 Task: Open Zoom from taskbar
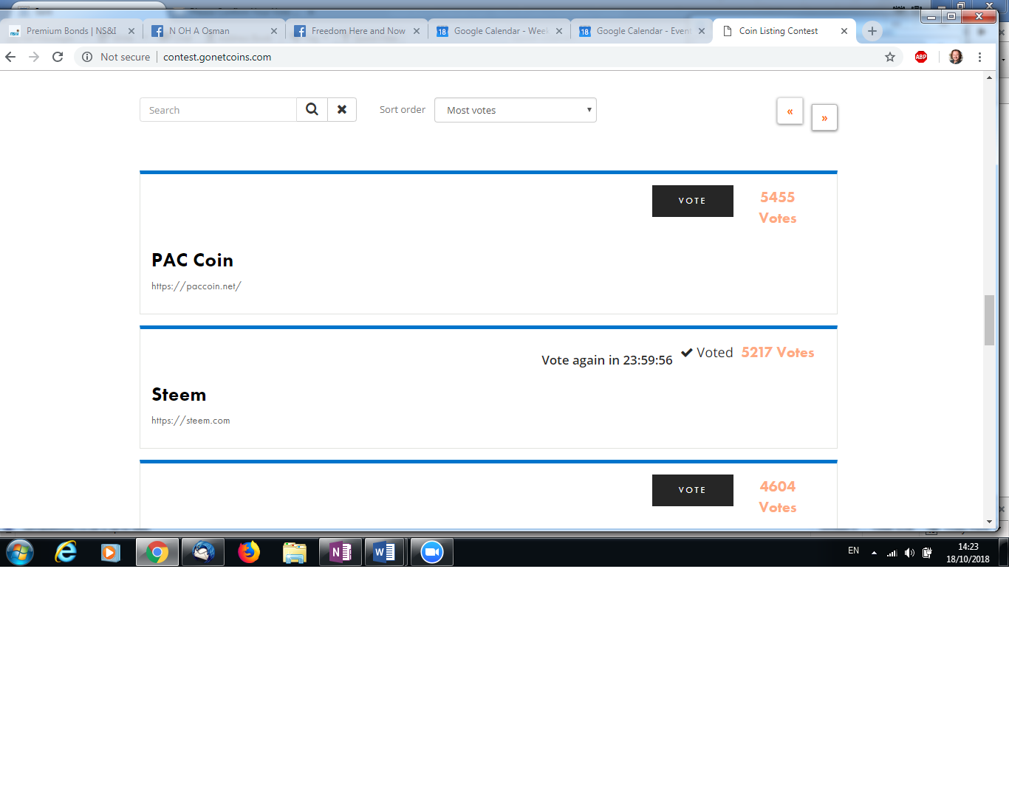432,552
